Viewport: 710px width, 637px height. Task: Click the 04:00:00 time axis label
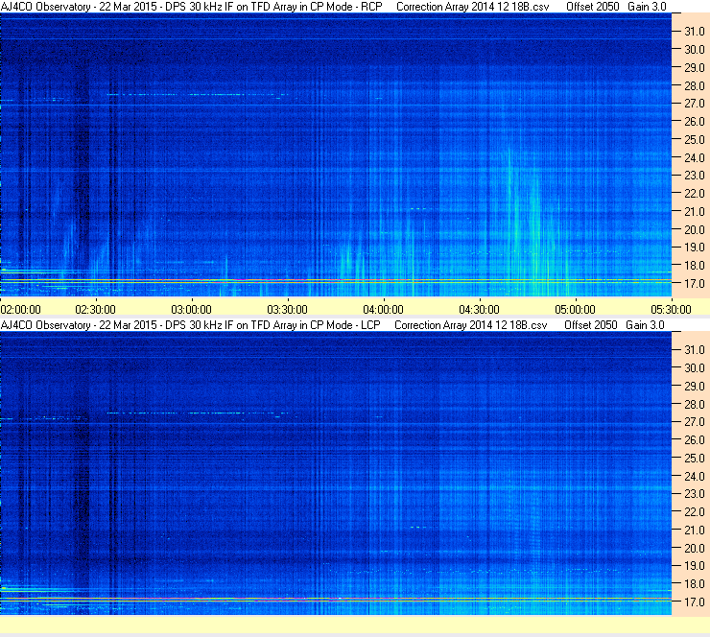pyautogui.click(x=384, y=310)
